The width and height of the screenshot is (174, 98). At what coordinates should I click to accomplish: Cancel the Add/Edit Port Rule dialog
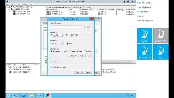click(x=88, y=72)
